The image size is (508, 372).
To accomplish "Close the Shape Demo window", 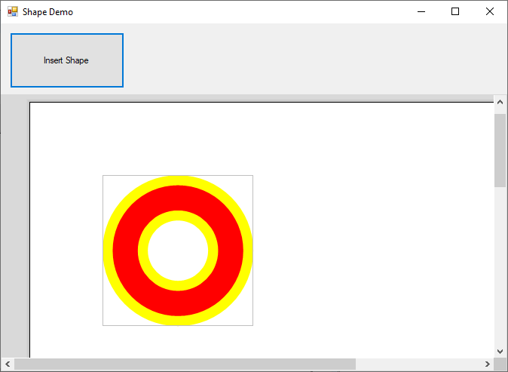I will click(490, 11).
